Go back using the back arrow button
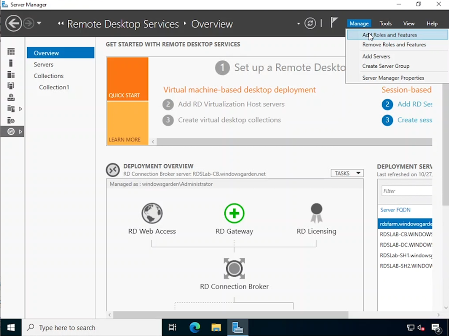The height and width of the screenshot is (336, 449). (x=13, y=23)
